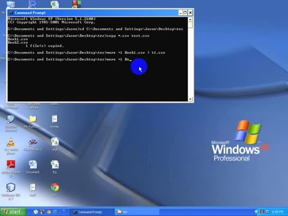Maximize the Command Prompt window
Image resolution: width=288 pixels, height=216 pixels.
coord(185,13)
